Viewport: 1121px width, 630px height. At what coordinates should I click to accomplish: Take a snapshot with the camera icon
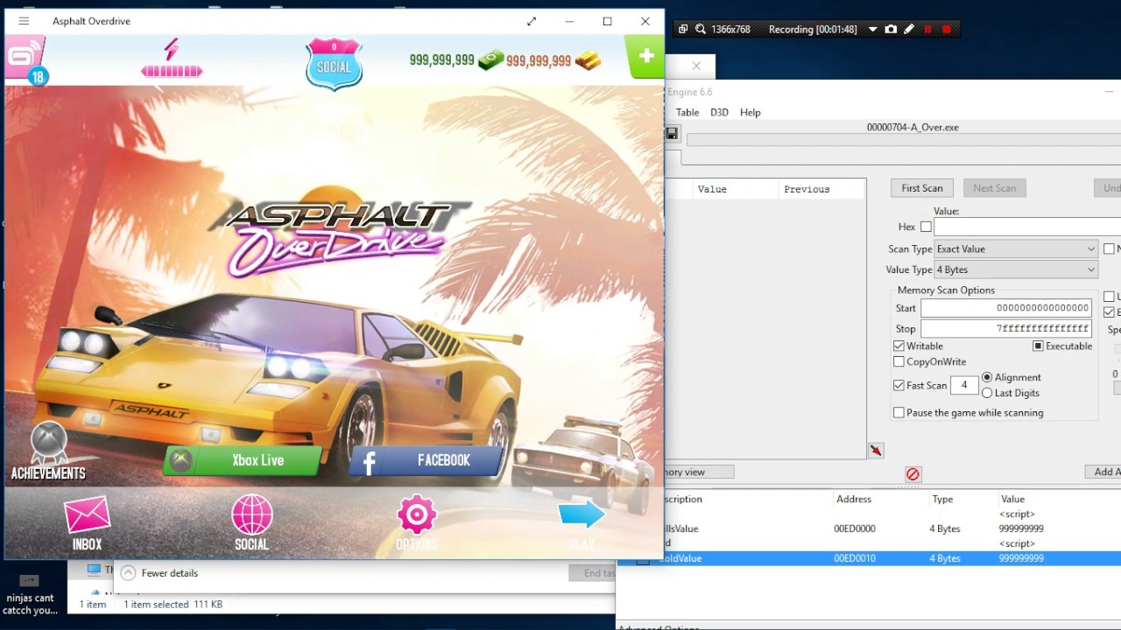(891, 29)
